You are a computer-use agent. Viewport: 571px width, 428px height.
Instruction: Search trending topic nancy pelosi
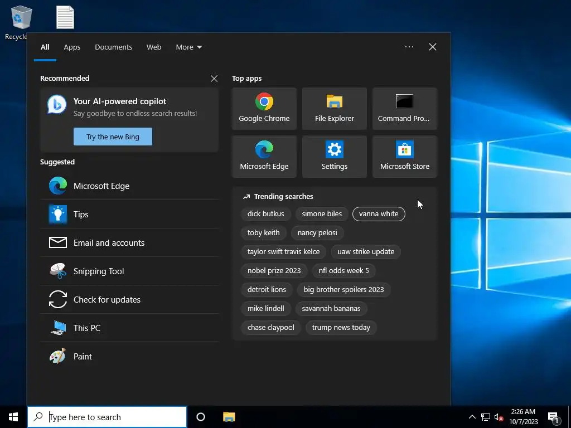[317, 232]
